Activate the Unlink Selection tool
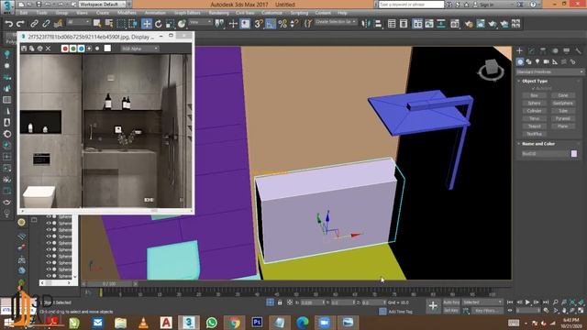 click(x=46, y=24)
